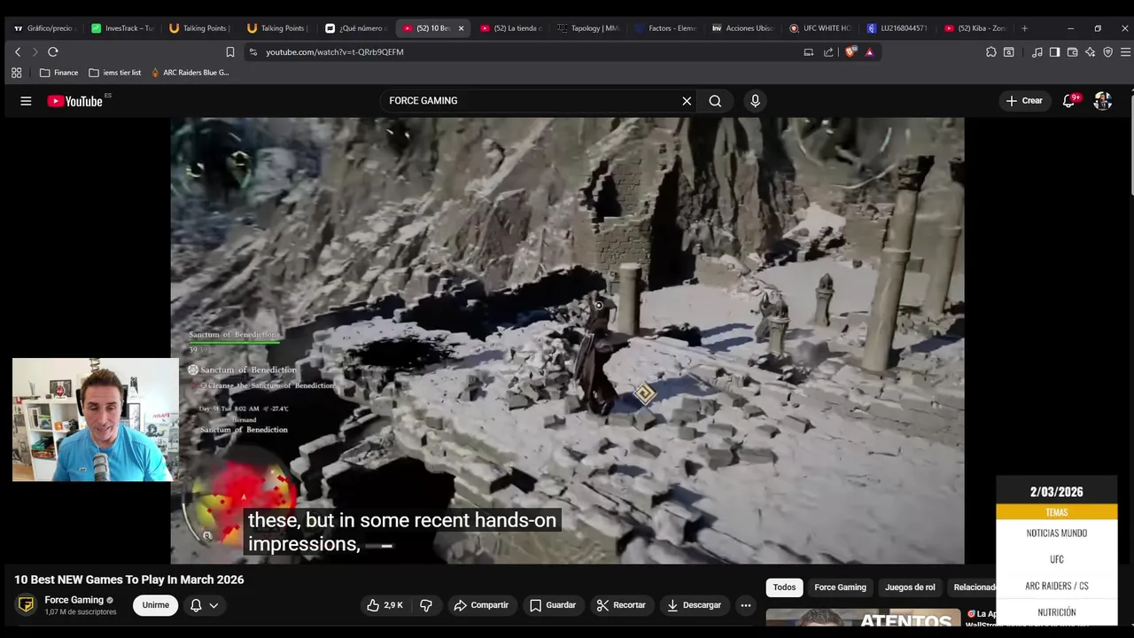Cast or install icon in address bar
The height and width of the screenshot is (638, 1134).
[x=808, y=52]
